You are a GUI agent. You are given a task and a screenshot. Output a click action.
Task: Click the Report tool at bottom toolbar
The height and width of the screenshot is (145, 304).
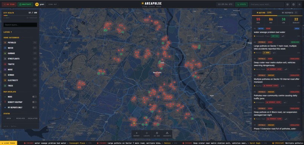point(137,134)
